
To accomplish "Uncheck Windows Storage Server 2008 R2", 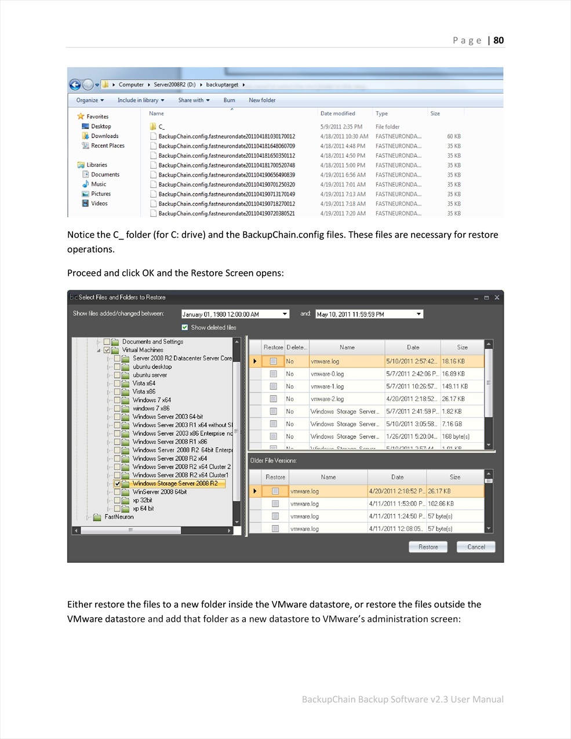I will (x=118, y=483).
